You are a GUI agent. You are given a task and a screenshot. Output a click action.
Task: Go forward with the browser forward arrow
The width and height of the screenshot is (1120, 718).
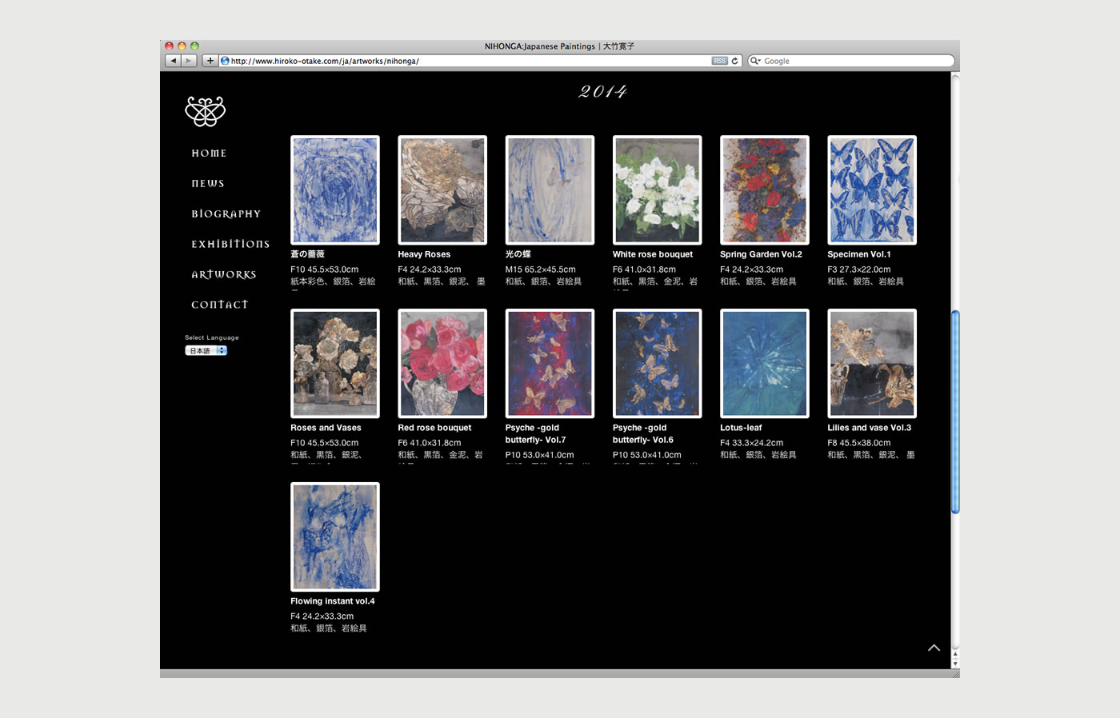click(x=189, y=61)
